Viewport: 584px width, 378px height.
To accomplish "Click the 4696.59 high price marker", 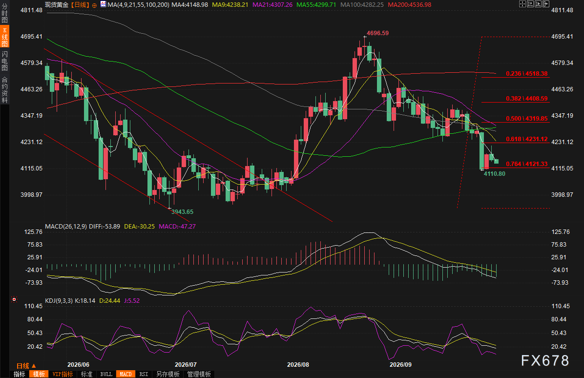I will tap(377, 33).
